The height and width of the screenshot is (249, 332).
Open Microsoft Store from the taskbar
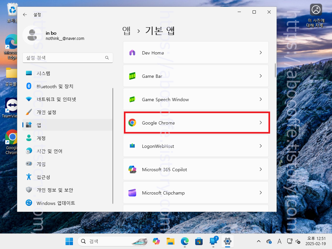pyautogui.click(x=199, y=241)
